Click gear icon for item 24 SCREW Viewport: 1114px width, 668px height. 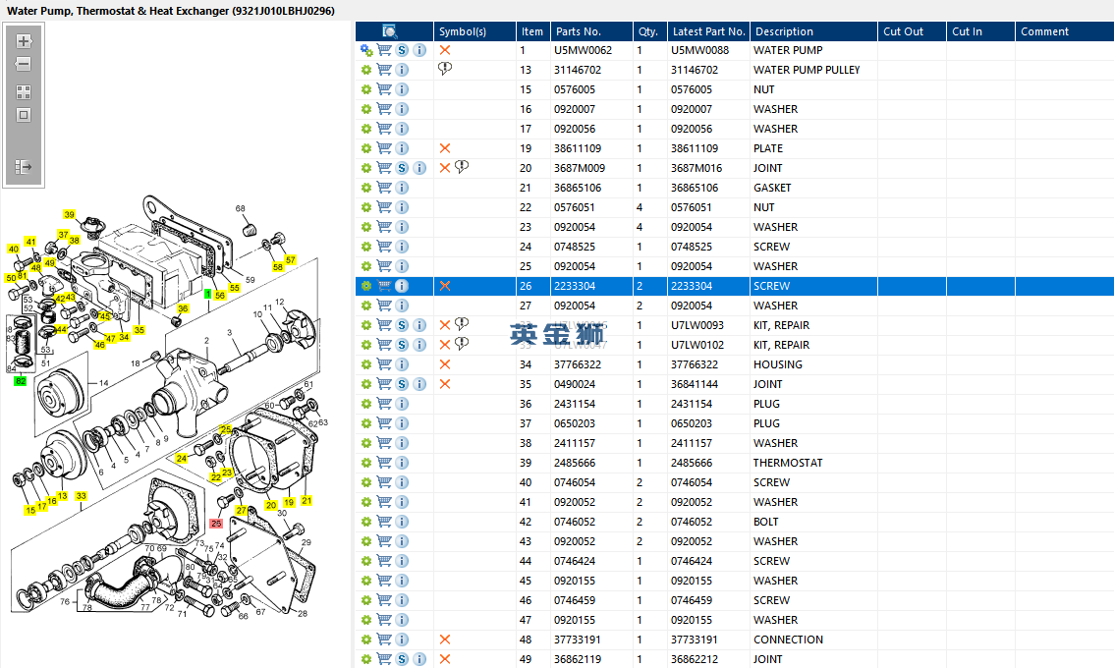(x=365, y=247)
